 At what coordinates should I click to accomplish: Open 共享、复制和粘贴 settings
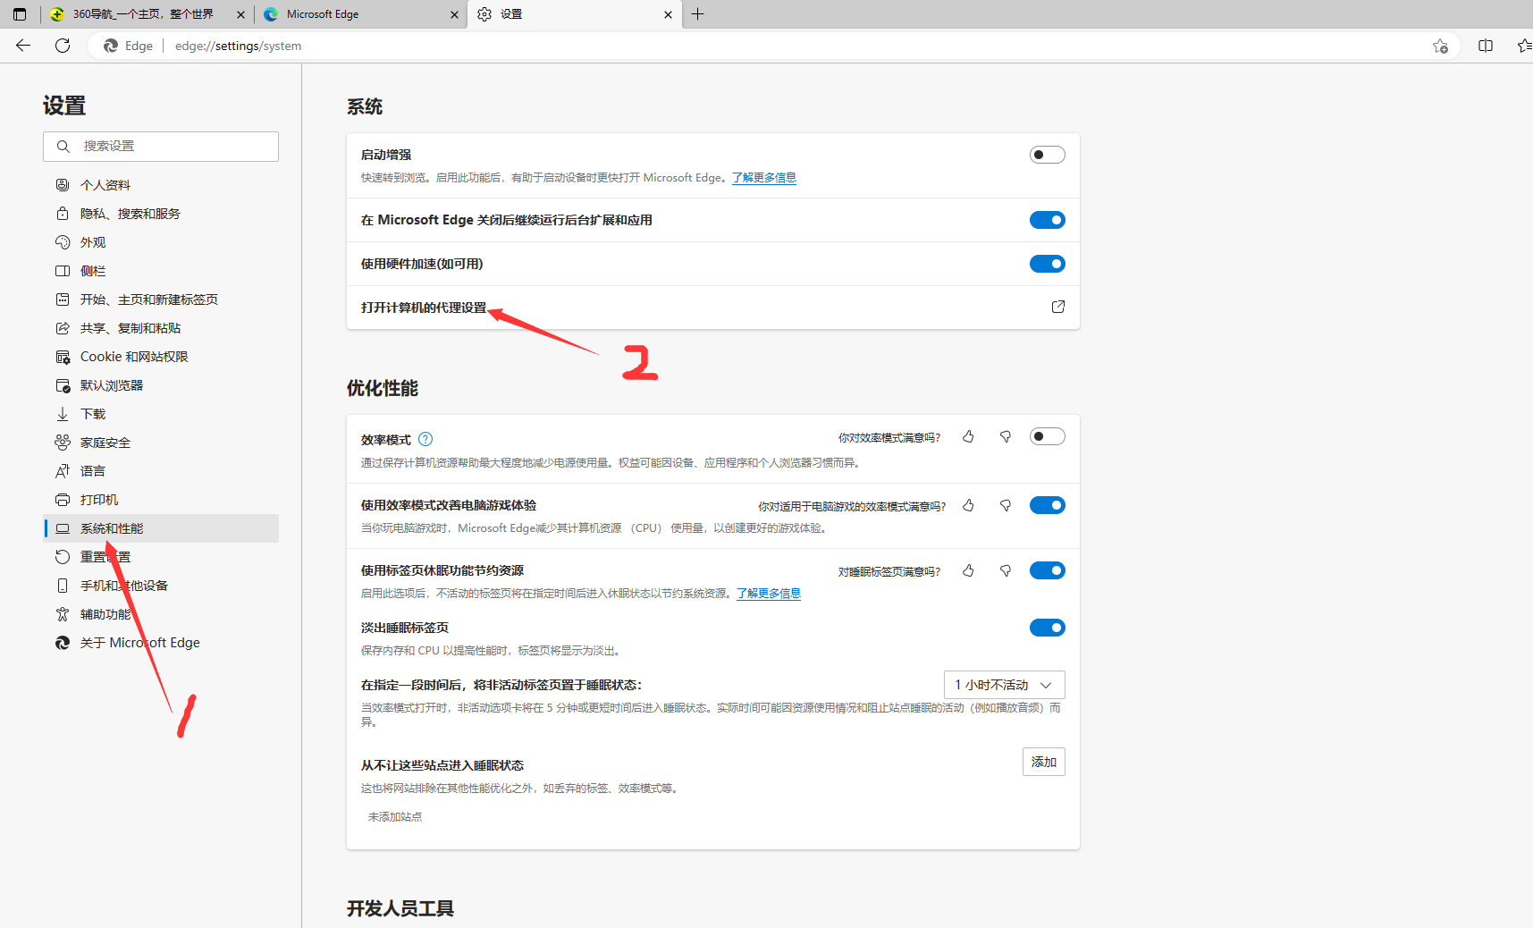[161, 328]
